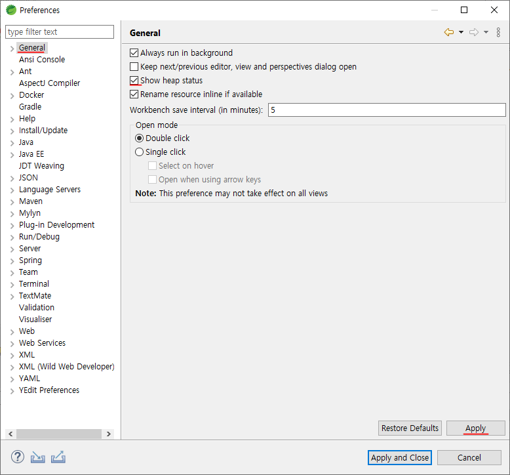Viewport: 510px width, 475px height.
Task: Click the tree scrollbar left arrow
Action: tap(10, 434)
